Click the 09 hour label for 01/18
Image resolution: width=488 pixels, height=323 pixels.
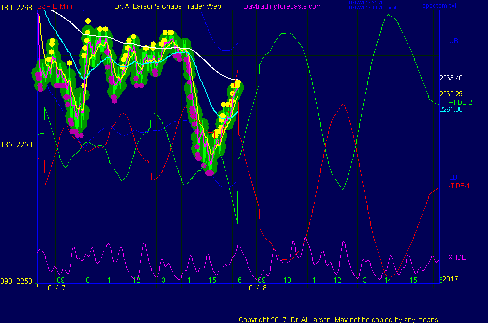tap(262, 280)
